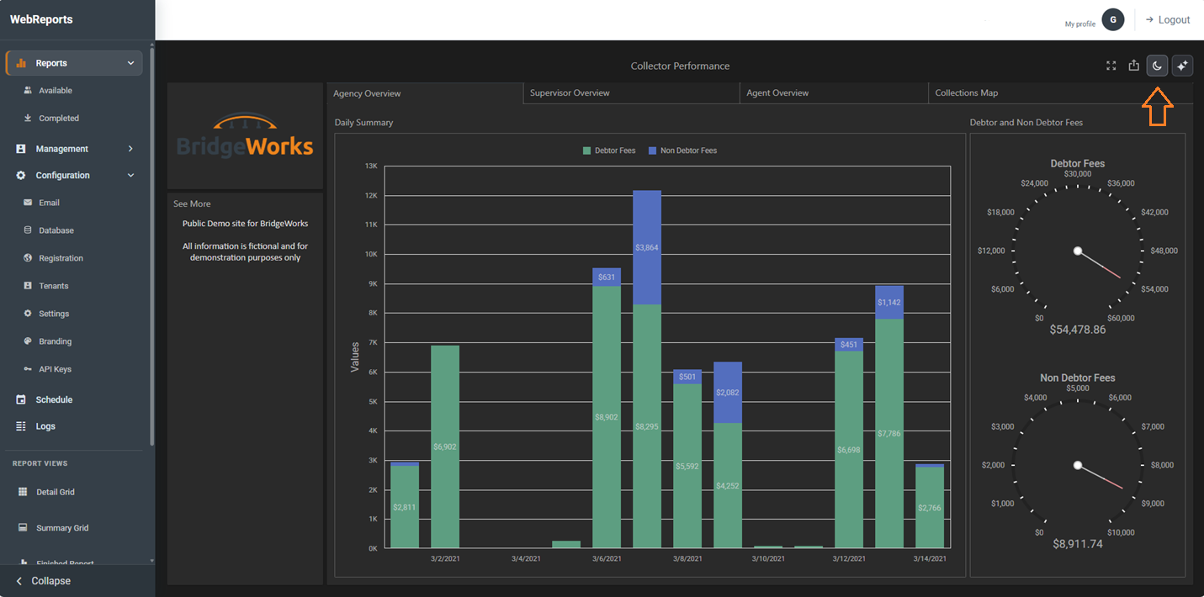Switch to the Supervisor Overview tab
The image size is (1204, 597).
[631, 92]
